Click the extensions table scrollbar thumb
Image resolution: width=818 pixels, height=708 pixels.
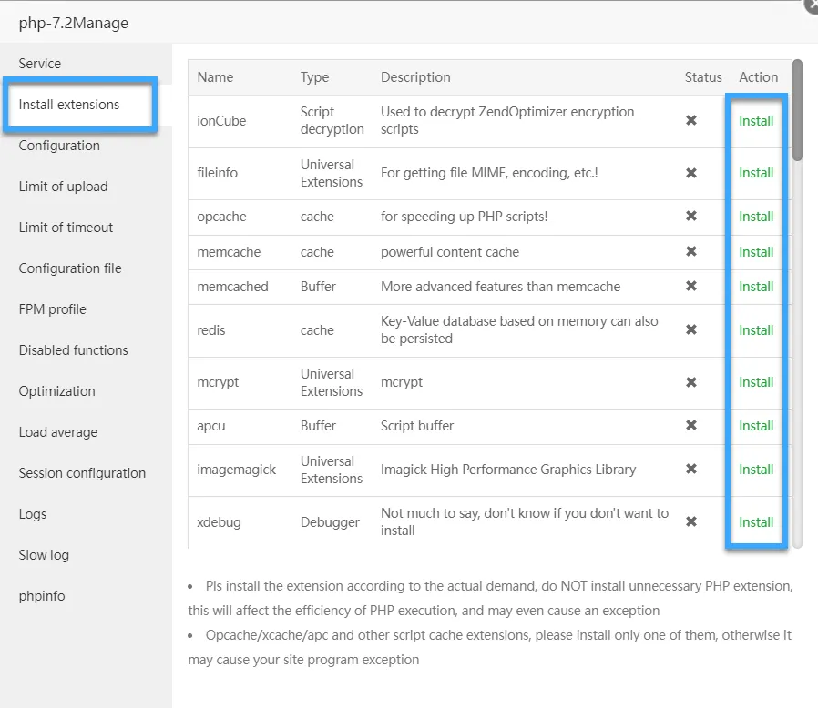[797, 110]
